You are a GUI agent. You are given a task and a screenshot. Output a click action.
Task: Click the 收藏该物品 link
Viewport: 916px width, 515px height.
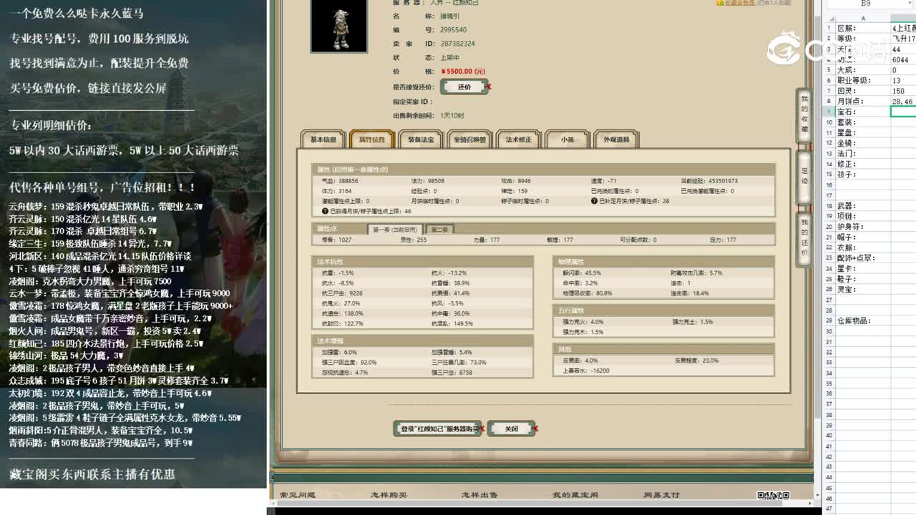[x=739, y=3]
